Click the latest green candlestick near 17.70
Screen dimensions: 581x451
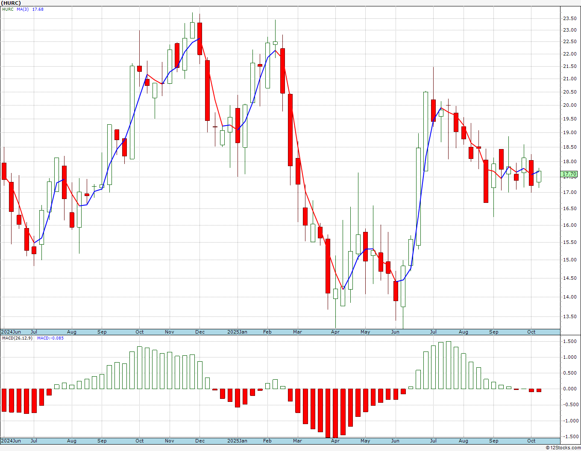(539, 176)
